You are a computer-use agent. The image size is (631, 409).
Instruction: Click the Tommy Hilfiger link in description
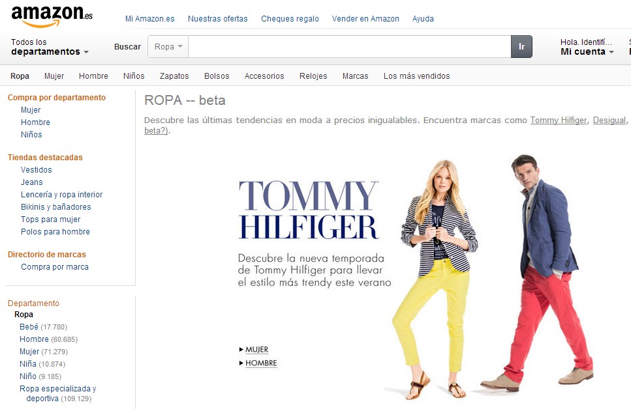pyautogui.click(x=558, y=120)
